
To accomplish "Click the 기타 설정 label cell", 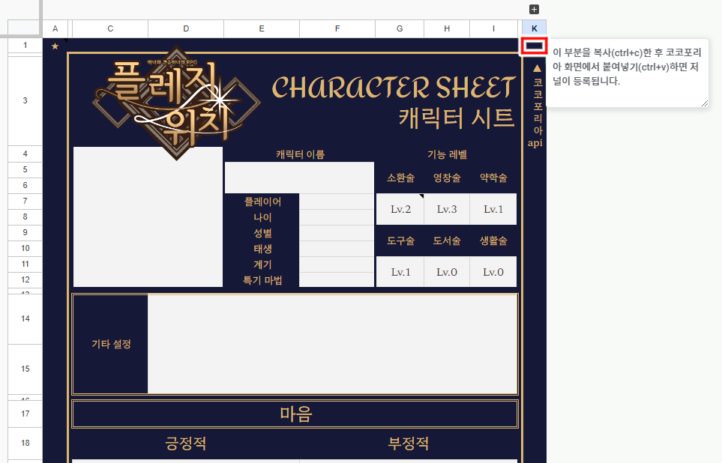I will 111,344.
